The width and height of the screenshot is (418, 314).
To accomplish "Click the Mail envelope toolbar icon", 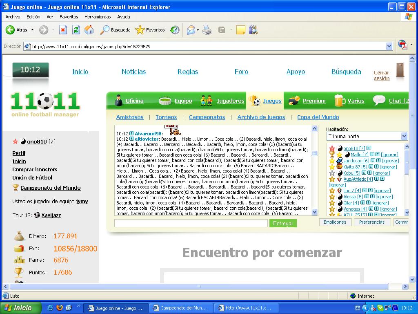I will [191, 30].
